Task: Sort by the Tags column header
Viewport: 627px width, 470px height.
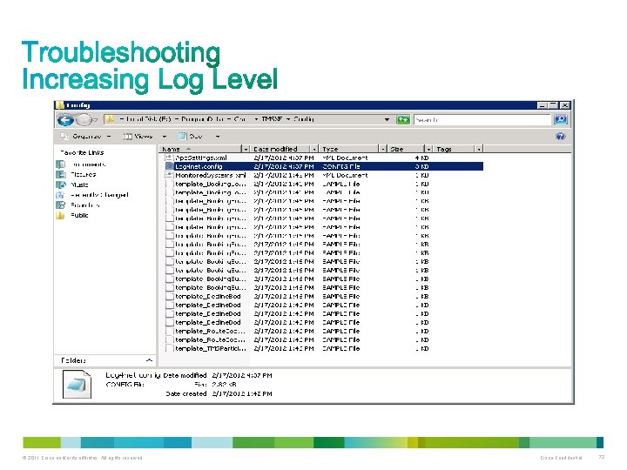Action: (x=455, y=149)
